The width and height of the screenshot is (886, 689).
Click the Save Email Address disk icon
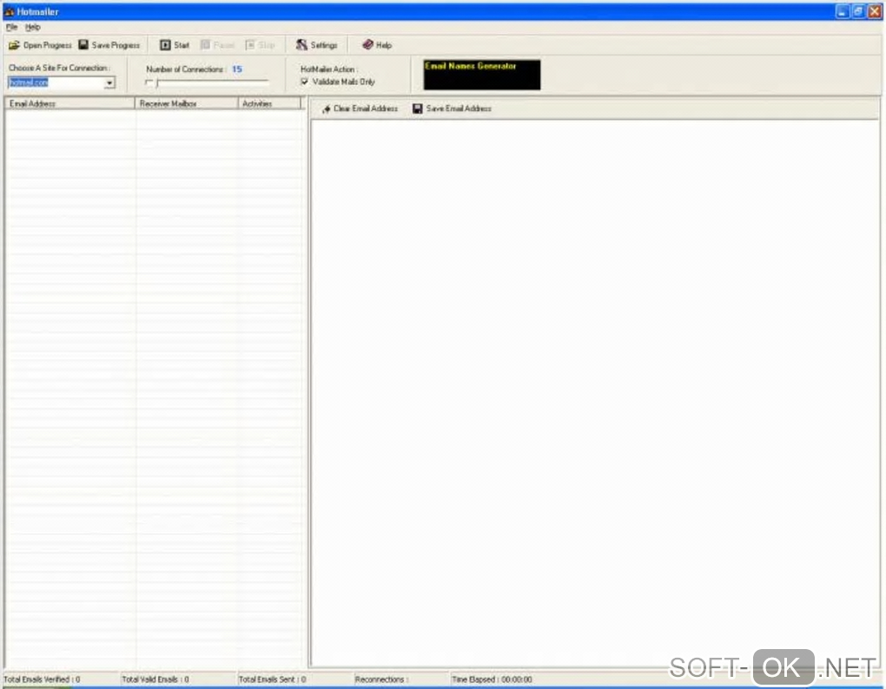(418, 109)
